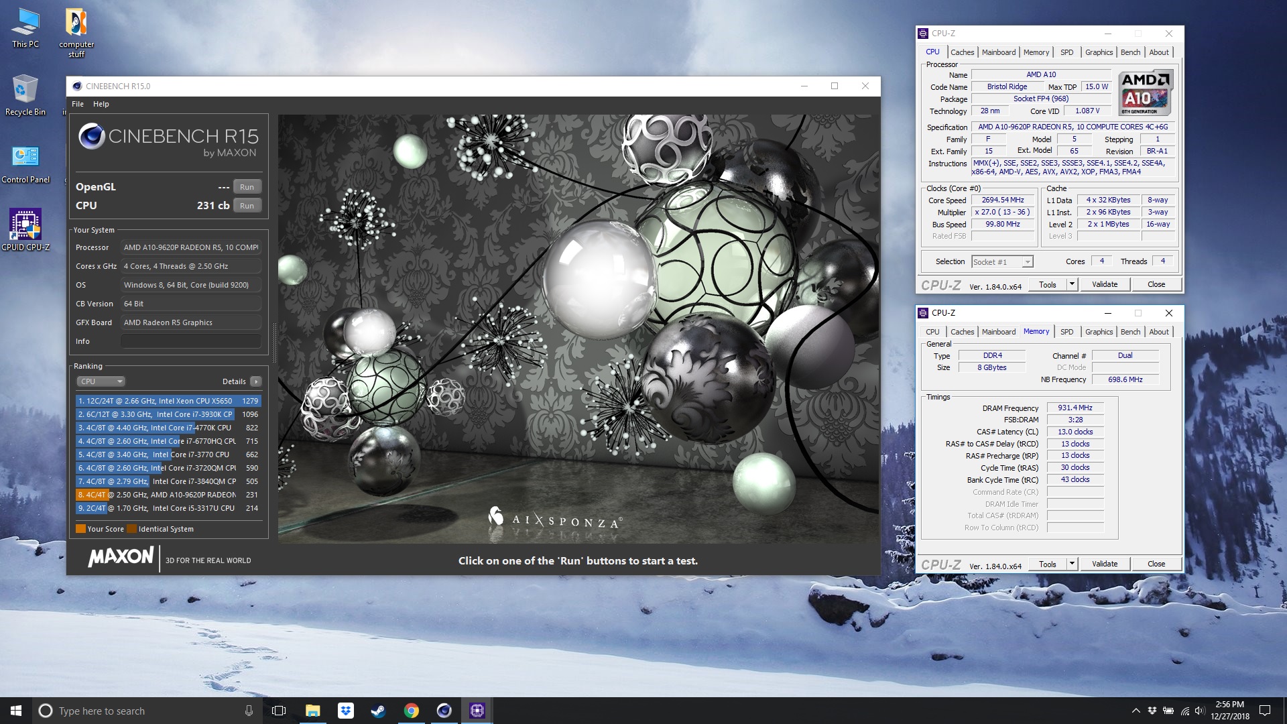The width and height of the screenshot is (1287, 724).
Task: Run the CPU benchmark test
Action: point(247,206)
